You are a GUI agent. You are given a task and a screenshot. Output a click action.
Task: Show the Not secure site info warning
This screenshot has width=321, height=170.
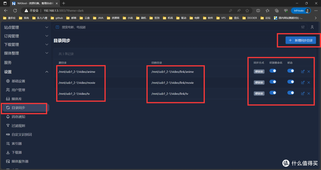click(x=32, y=11)
